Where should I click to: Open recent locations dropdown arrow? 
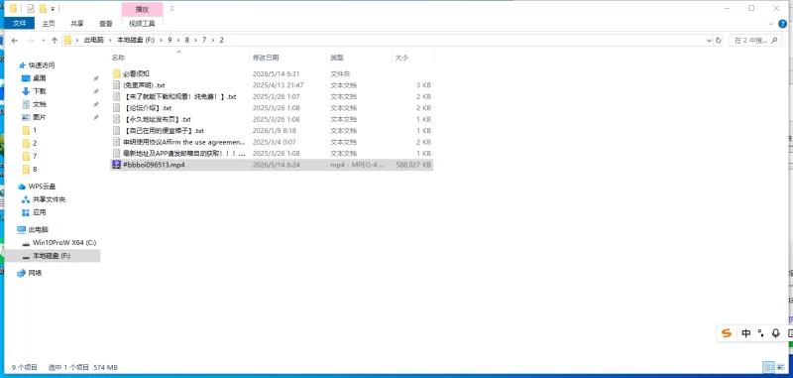43,41
